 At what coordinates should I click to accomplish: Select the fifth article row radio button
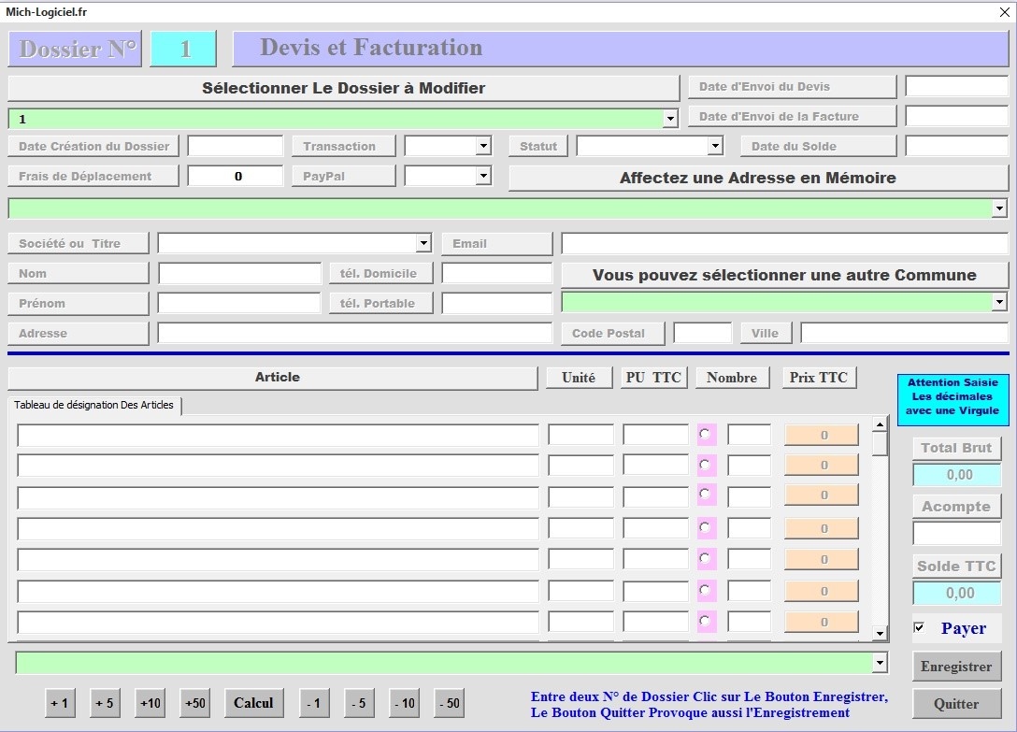pos(705,558)
